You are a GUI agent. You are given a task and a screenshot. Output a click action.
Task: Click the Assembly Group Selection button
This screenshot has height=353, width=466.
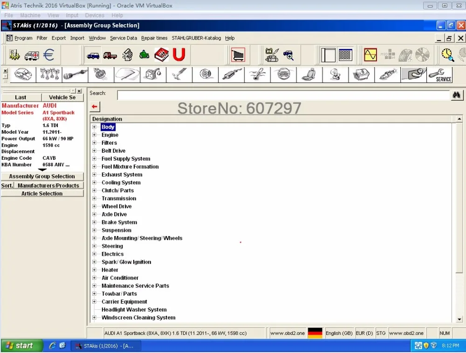[42, 176]
